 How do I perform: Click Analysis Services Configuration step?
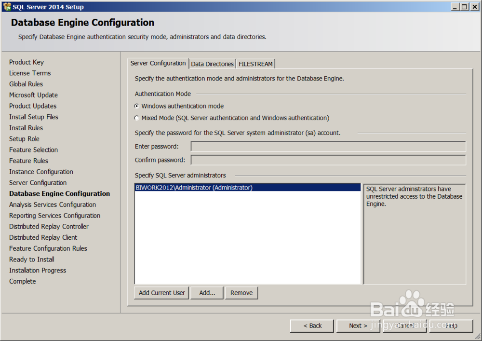coord(53,205)
